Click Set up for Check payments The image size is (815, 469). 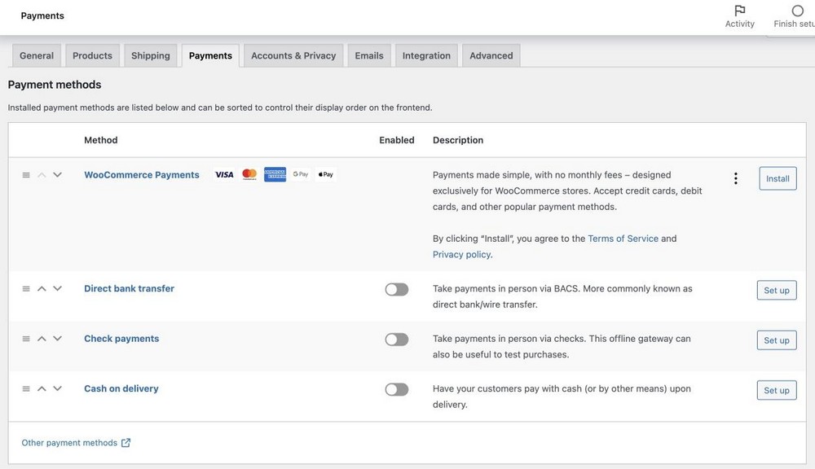click(x=777, y=340)
